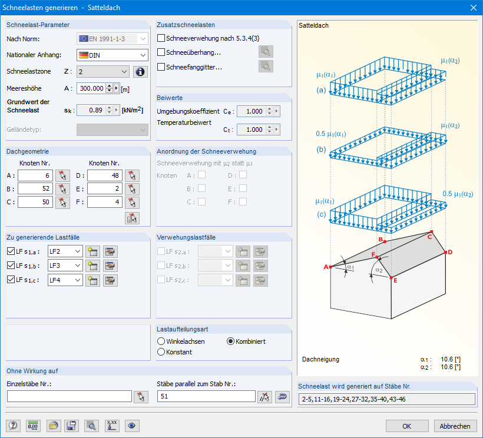Uncheck LF s1,b load case
Image resolution: width=483 pixels, height=438 pixels.
click(x=11, y=266)
